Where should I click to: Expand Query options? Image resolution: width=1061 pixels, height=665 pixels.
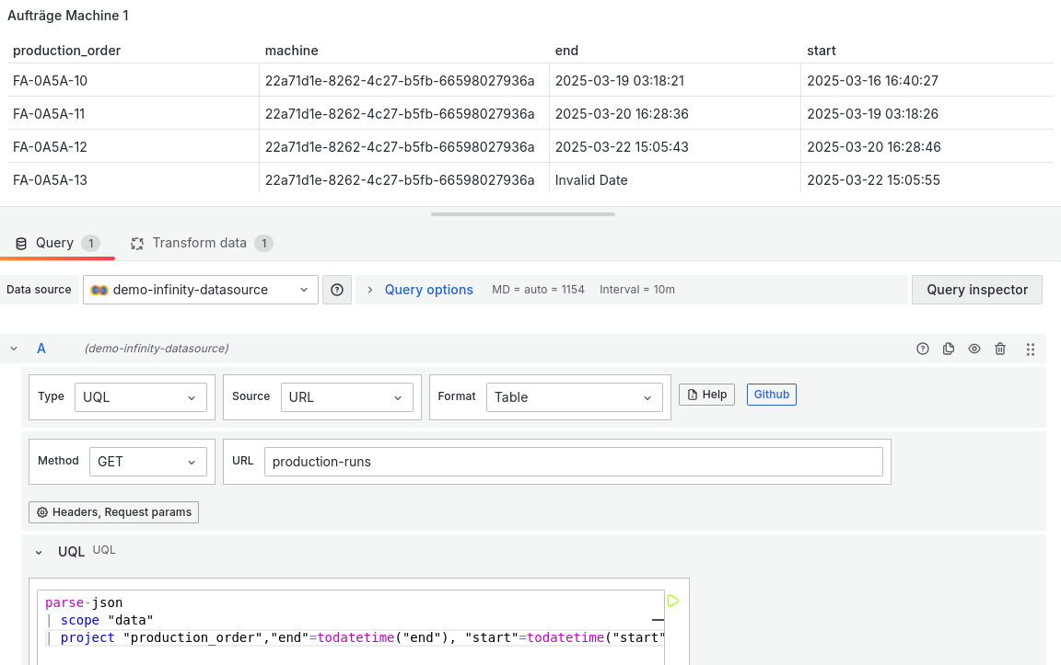click(x=420, y=290)
